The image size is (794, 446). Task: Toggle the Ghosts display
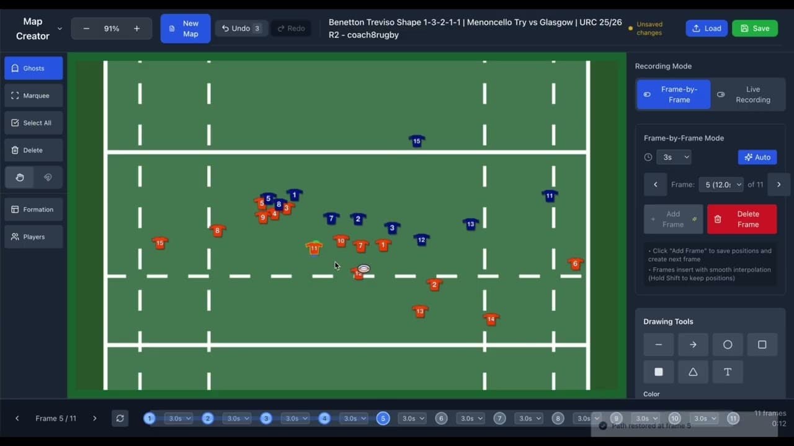pyautogui.click(x=33, y=68)
